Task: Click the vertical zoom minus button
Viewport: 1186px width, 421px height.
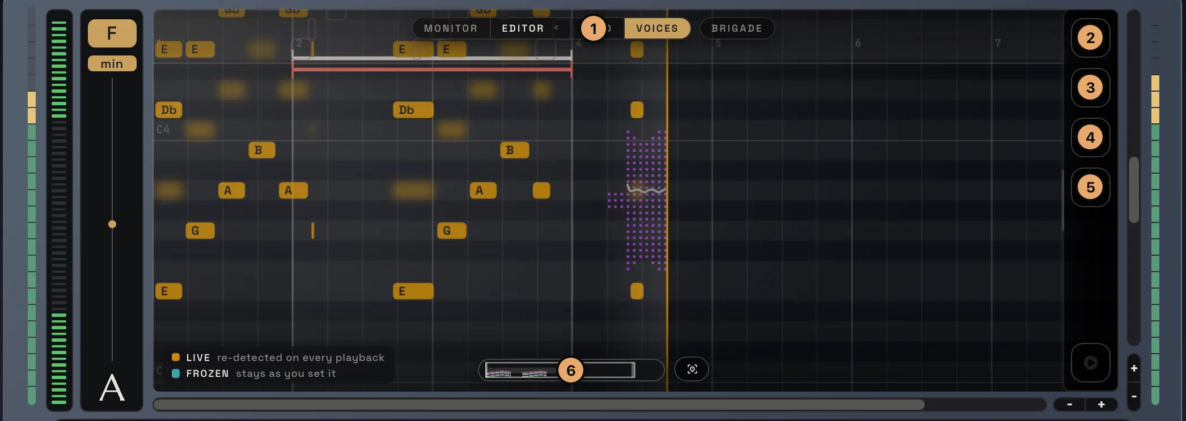Action: 1134,396
